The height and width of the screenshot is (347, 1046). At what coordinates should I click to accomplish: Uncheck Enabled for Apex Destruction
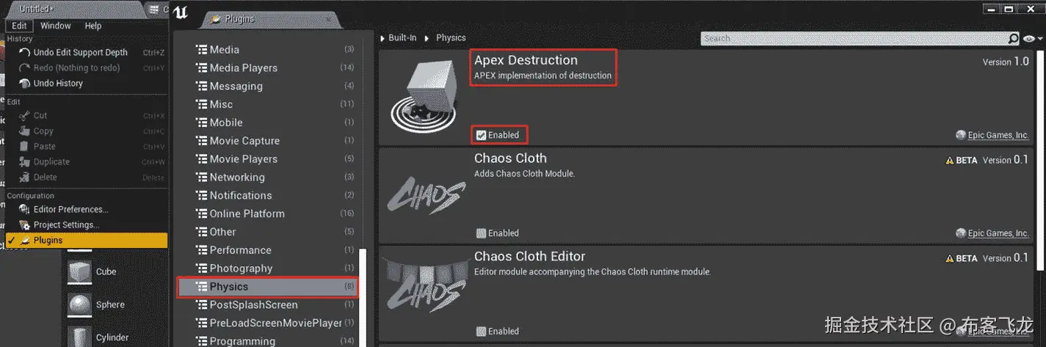(x=481, y=135)
